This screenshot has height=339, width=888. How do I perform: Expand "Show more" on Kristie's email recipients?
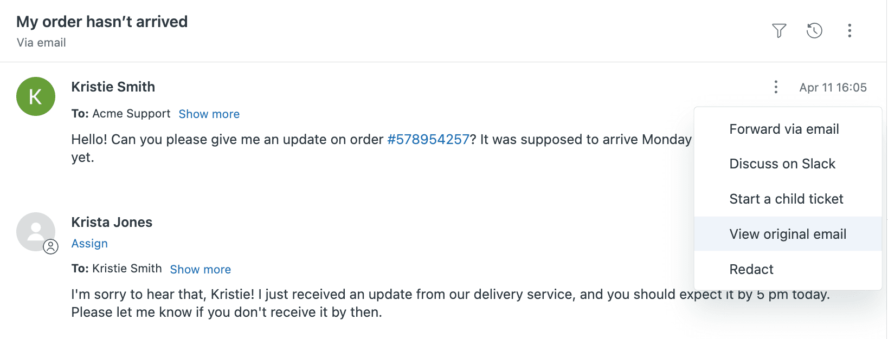(209, 114)
